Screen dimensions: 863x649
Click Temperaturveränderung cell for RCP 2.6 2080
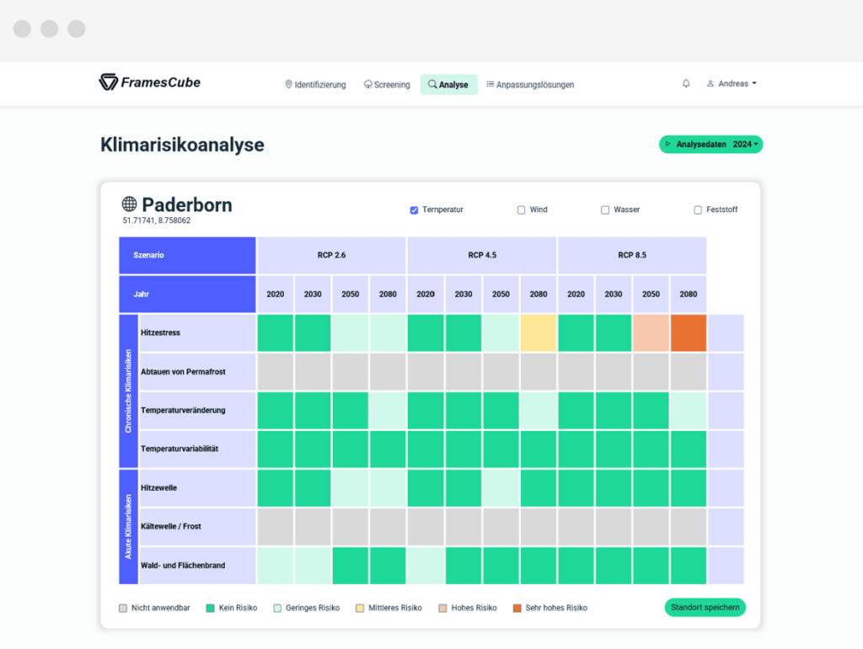[x=388, y=411]
